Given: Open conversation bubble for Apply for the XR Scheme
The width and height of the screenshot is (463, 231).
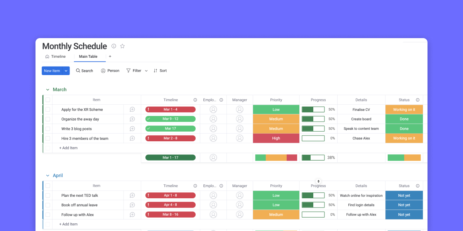Looking at the screenshot, I should pyautogui.click(x=132, y=110).
